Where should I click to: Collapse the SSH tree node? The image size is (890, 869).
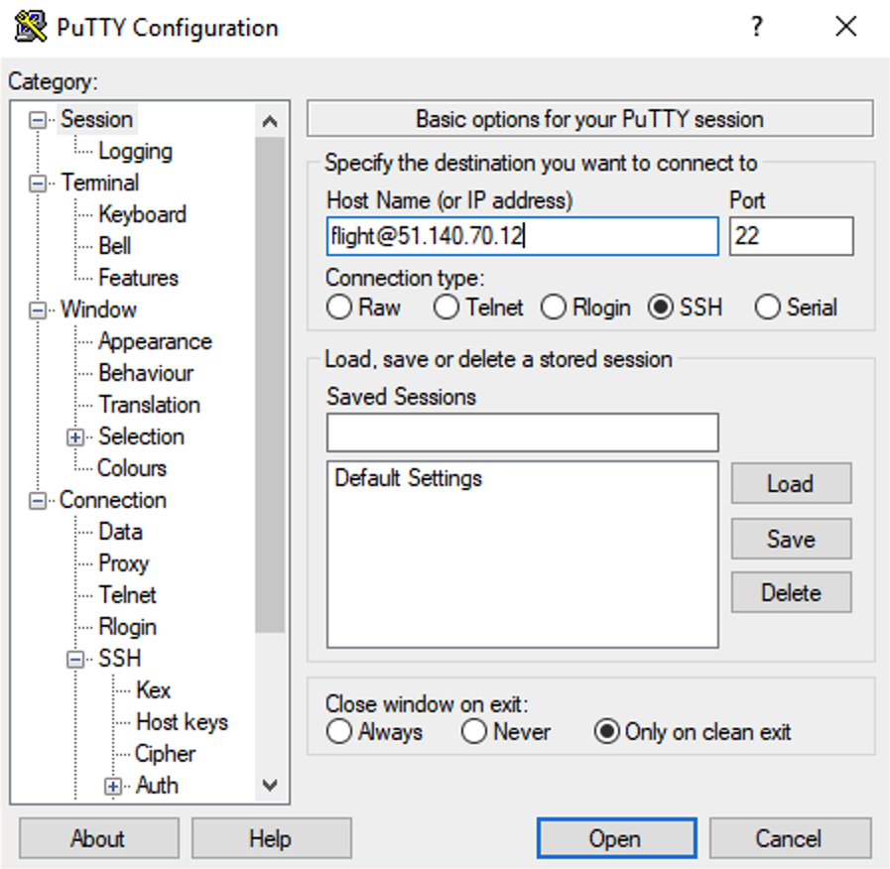coord(75,659)
